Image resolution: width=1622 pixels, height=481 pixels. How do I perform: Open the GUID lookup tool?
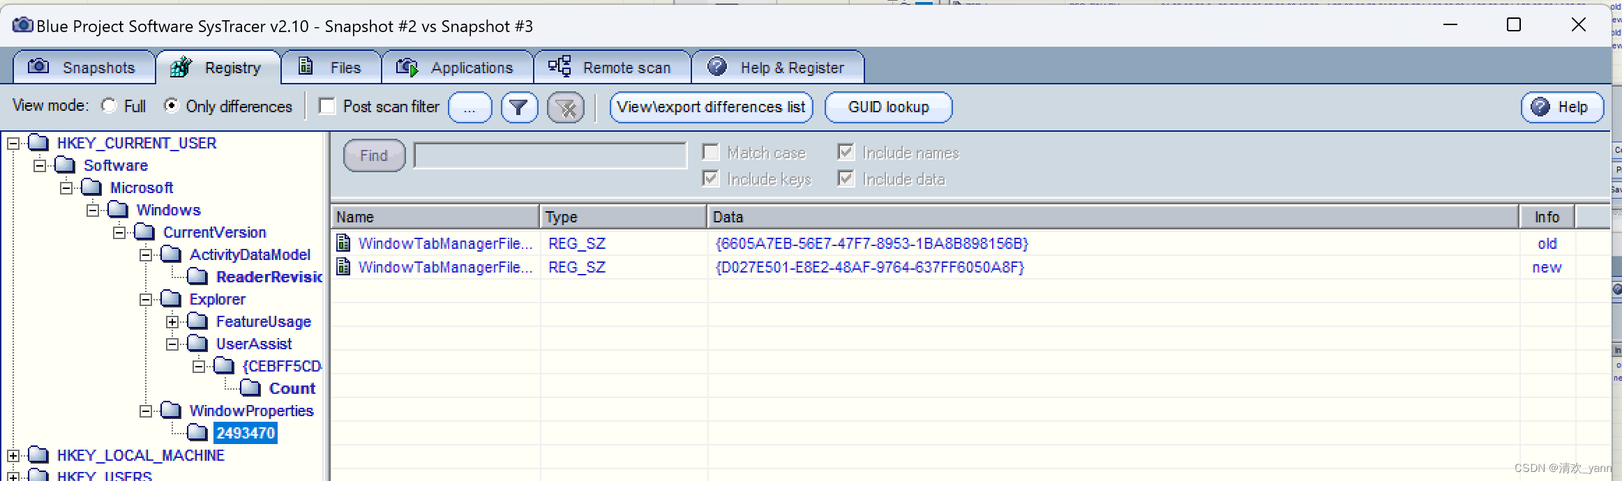point(888,107)
